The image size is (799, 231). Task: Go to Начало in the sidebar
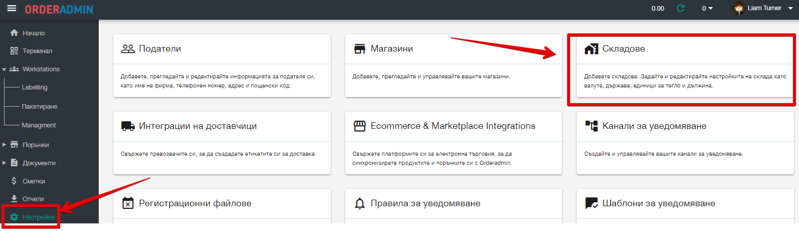[33, 33]
